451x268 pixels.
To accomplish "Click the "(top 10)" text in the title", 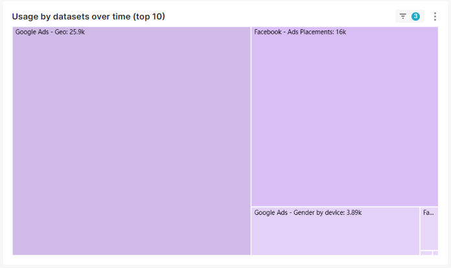I will click(149, 16).
